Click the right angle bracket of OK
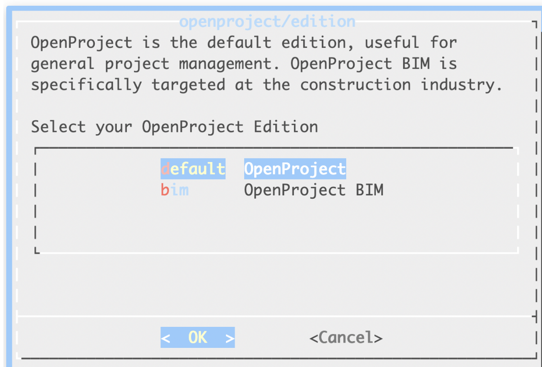 (230, 338)
